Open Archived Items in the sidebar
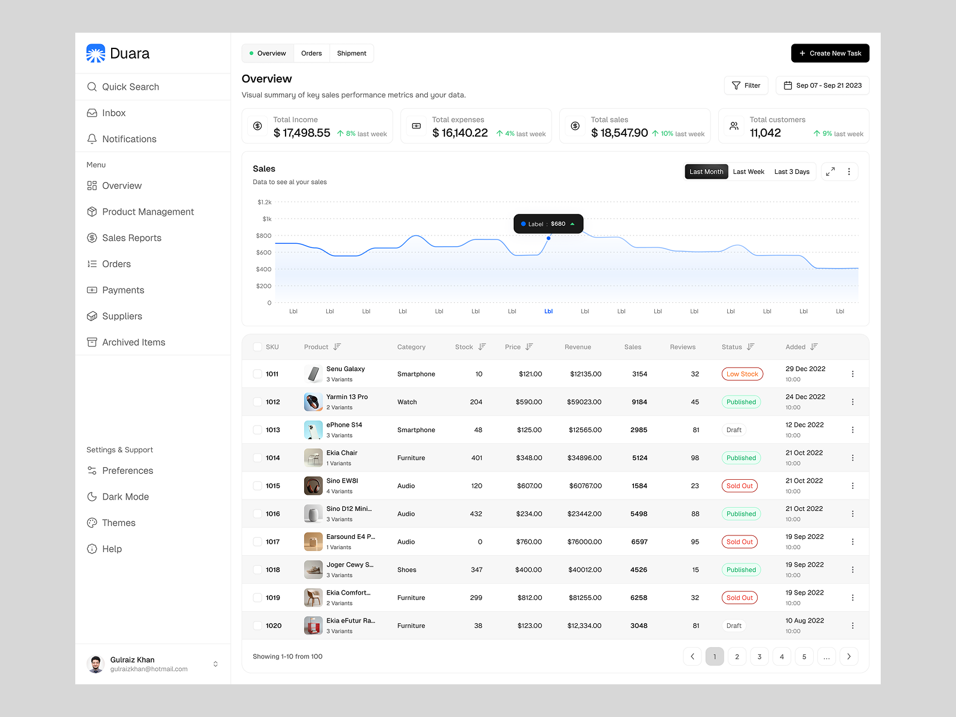956x717 pixels. point(133,342)
